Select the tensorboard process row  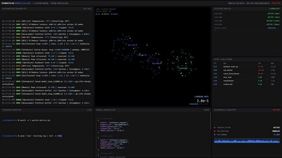coord(247,81)
